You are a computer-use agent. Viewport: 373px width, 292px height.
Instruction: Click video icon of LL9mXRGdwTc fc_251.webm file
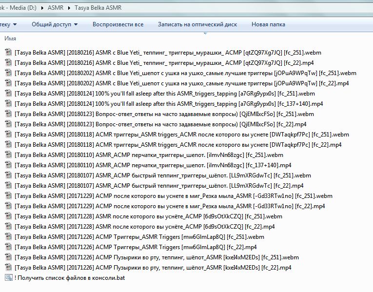9,175
